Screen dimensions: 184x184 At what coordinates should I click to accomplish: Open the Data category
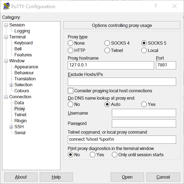click(19, 103)
